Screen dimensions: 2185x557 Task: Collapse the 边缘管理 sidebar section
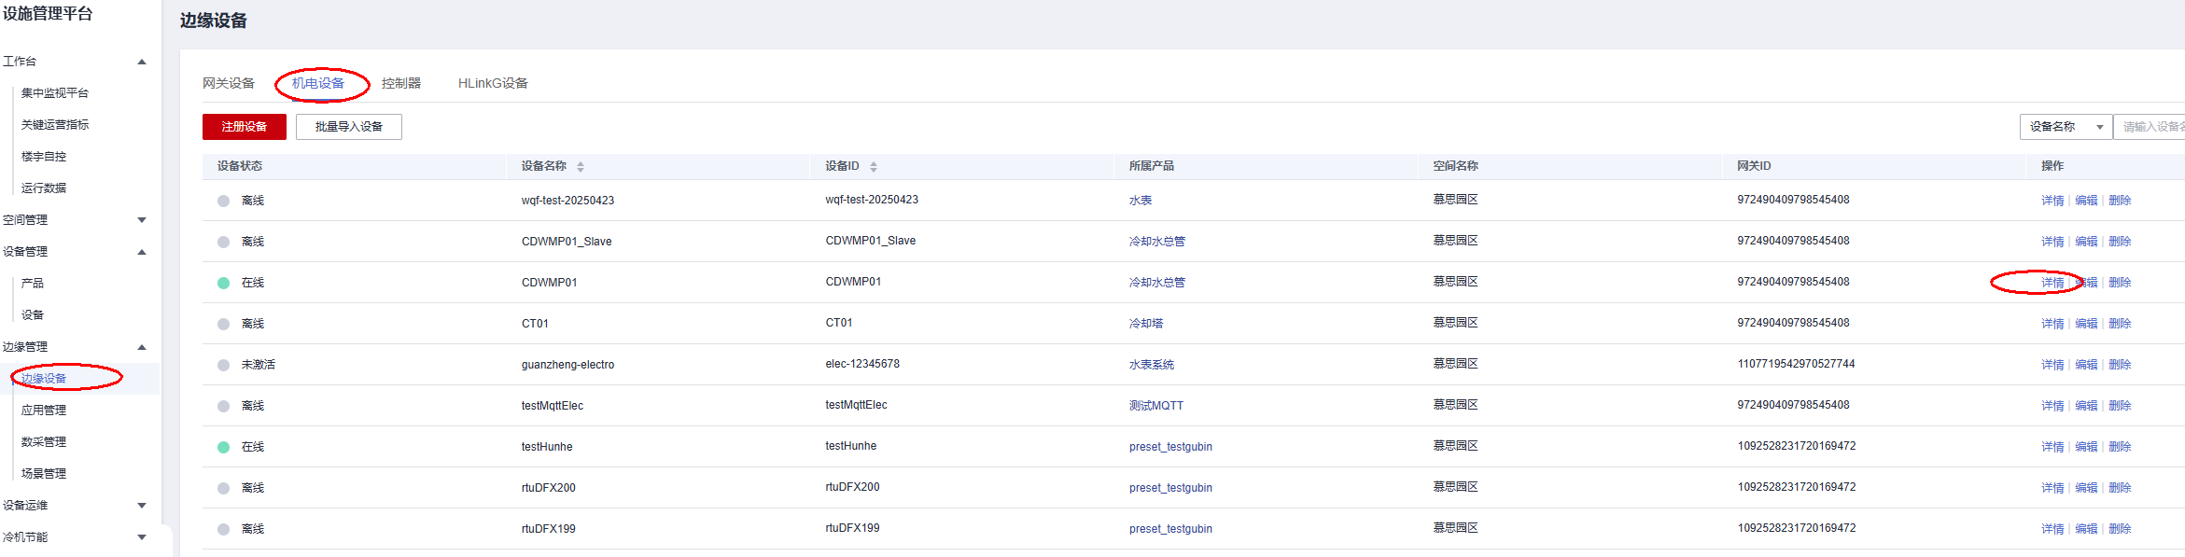pyautogui.click(x=142, y=347)
